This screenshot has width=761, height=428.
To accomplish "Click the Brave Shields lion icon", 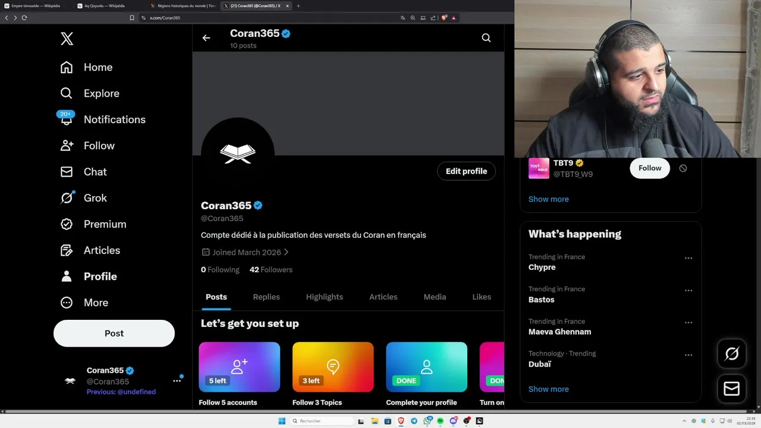I will pyautogui.click(x=444, y=18).
